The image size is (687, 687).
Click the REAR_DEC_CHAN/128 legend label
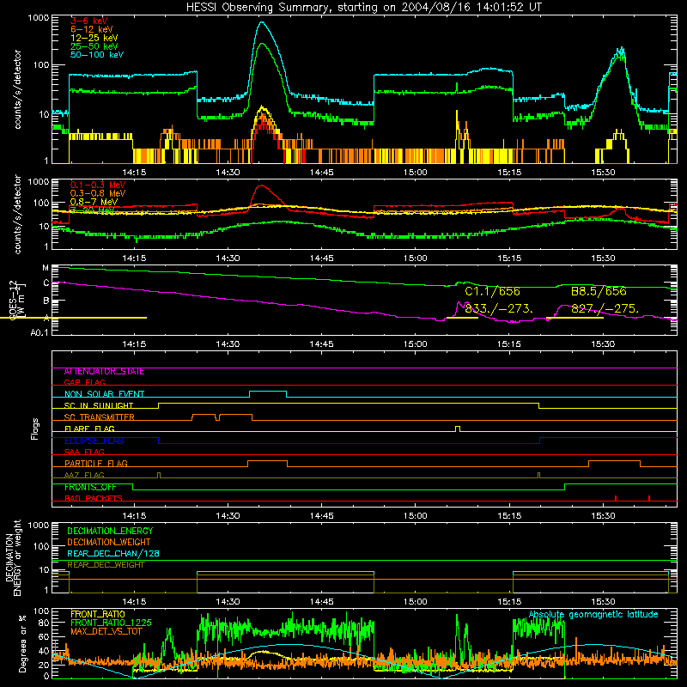pyautogui.click(x=113, y=554)
